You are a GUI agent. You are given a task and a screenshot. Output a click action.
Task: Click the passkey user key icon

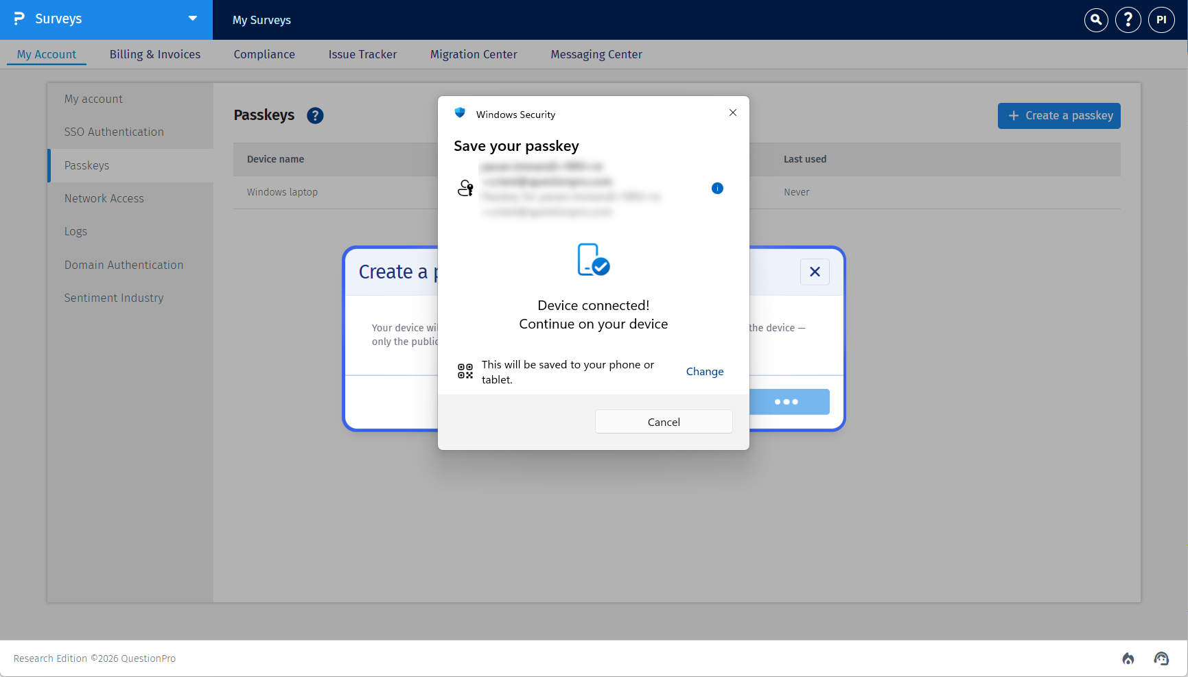tap(465, 188)
